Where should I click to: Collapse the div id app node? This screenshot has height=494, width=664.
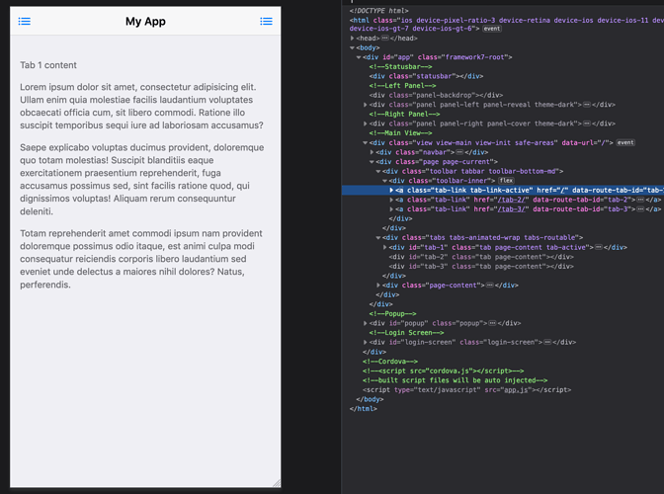[359, 57]
